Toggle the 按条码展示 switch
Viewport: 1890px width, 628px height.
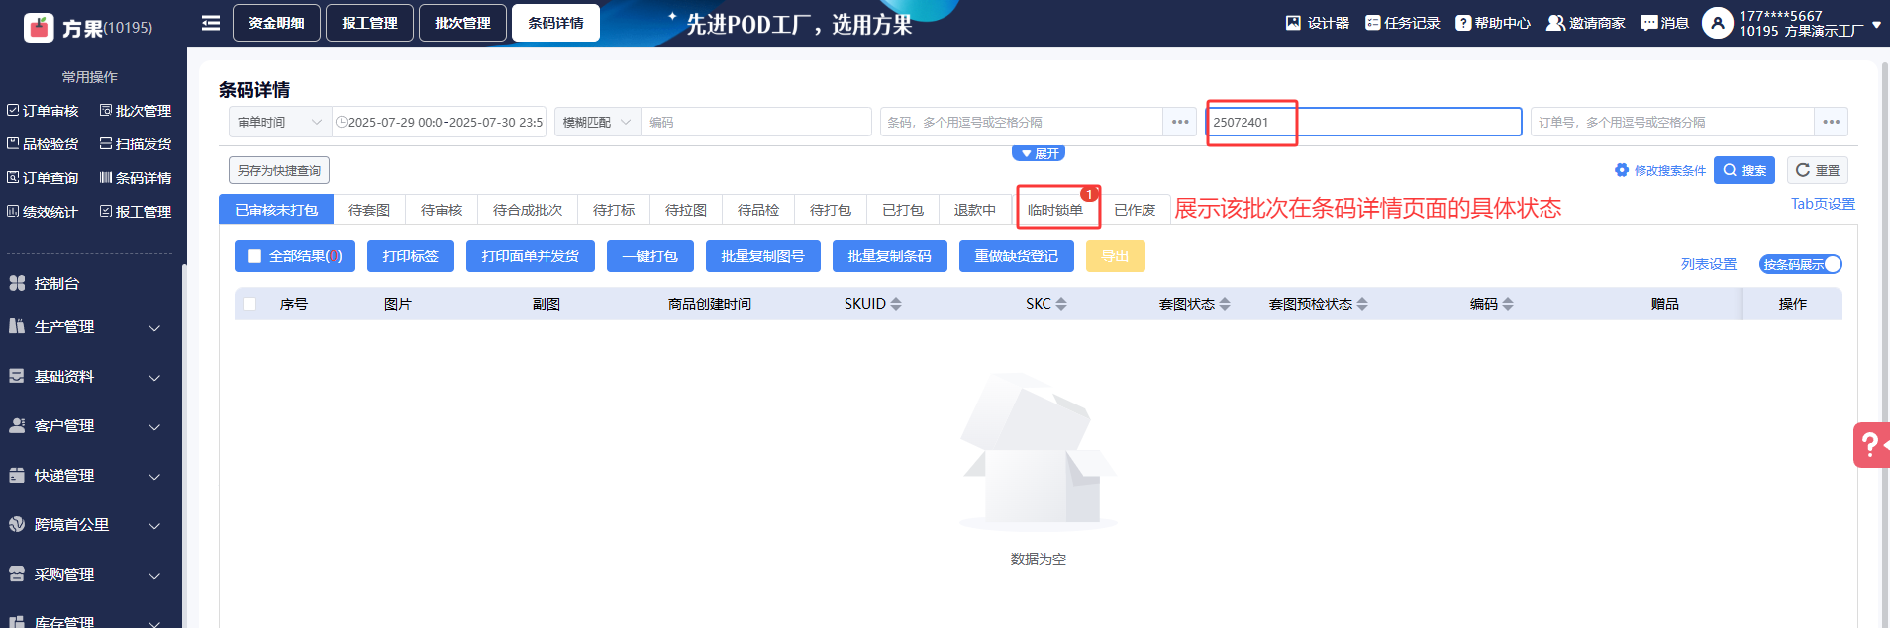(1801, 264)
